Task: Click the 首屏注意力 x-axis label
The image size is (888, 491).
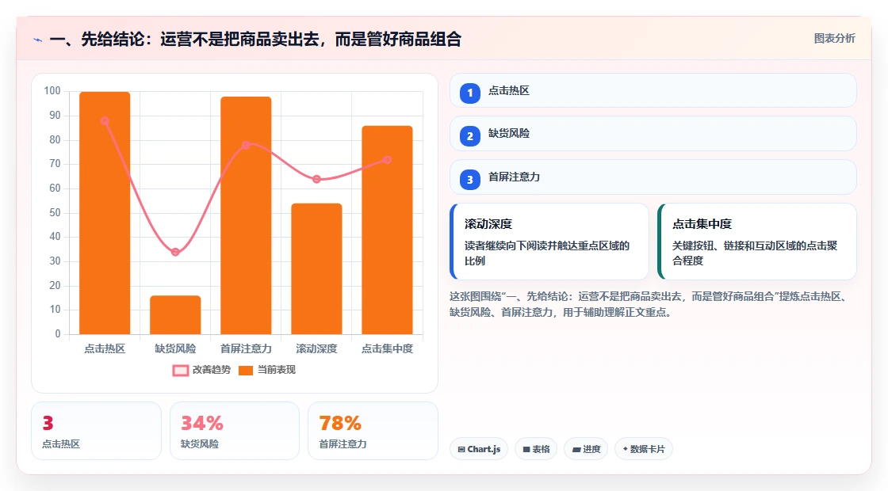Action: (x=246, y=348)
